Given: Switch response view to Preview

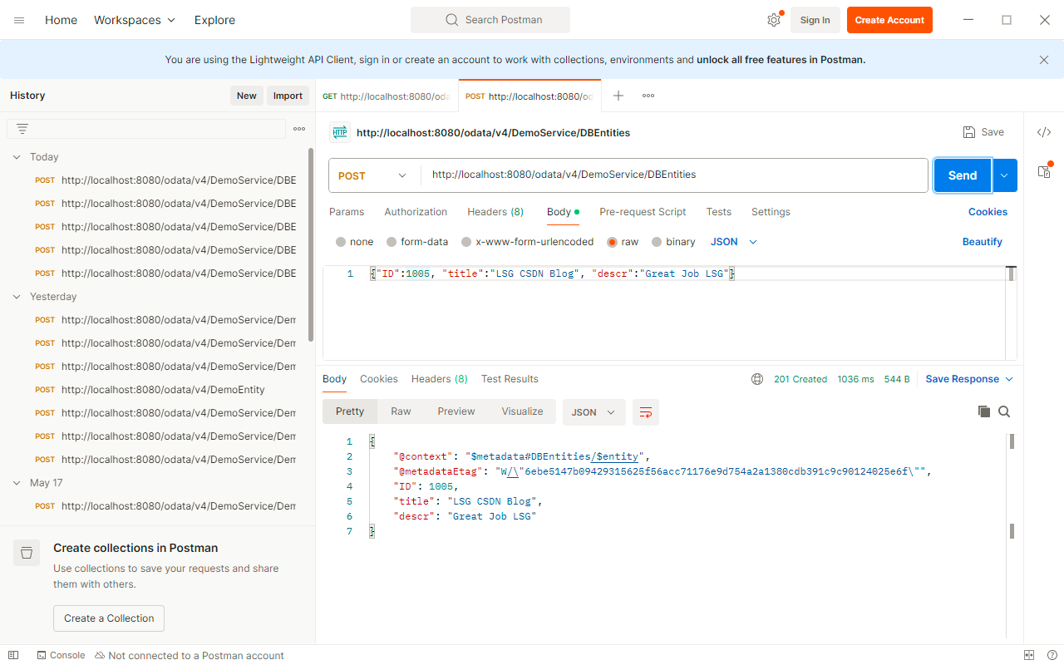Looking at the screenshot, I should click(x=456, y=412).
